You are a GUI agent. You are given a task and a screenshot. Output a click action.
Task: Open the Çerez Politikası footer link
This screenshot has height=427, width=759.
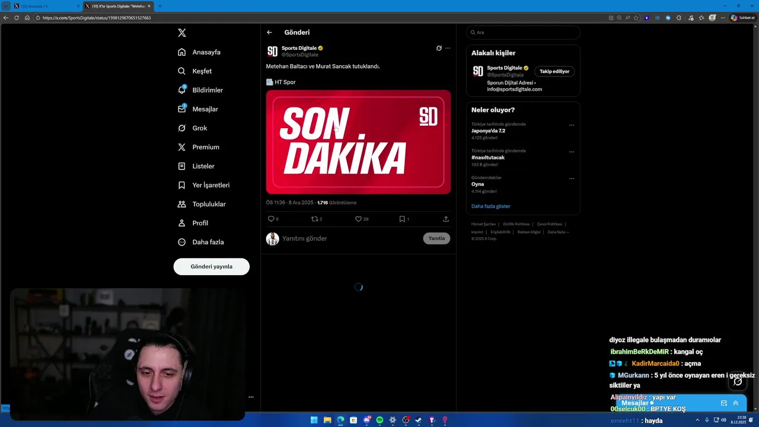click(x=550, y=224)
